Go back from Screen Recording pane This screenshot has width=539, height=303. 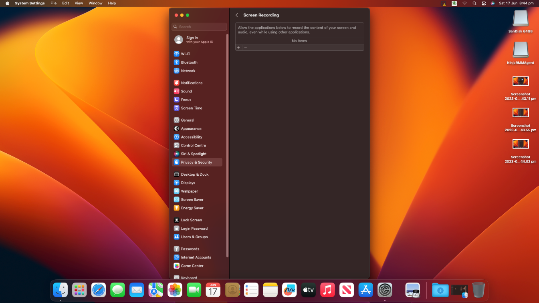[x=237, y=15]
